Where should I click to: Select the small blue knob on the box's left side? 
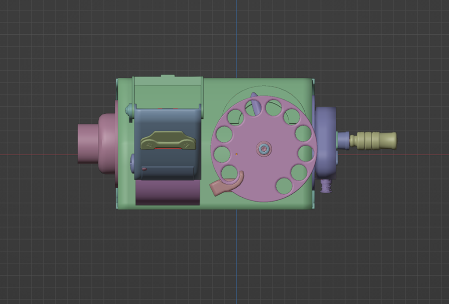132,163
